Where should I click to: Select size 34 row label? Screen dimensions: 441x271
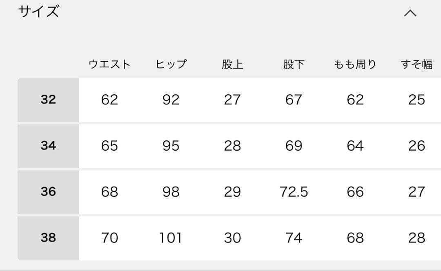48,146
